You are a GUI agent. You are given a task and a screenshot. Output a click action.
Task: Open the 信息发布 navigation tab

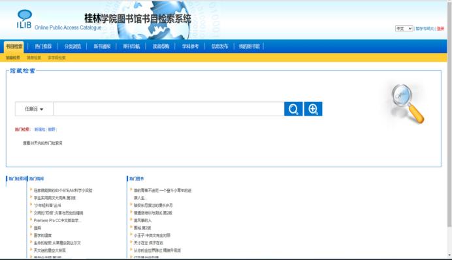pyautogui.click(x=219, y=46)
